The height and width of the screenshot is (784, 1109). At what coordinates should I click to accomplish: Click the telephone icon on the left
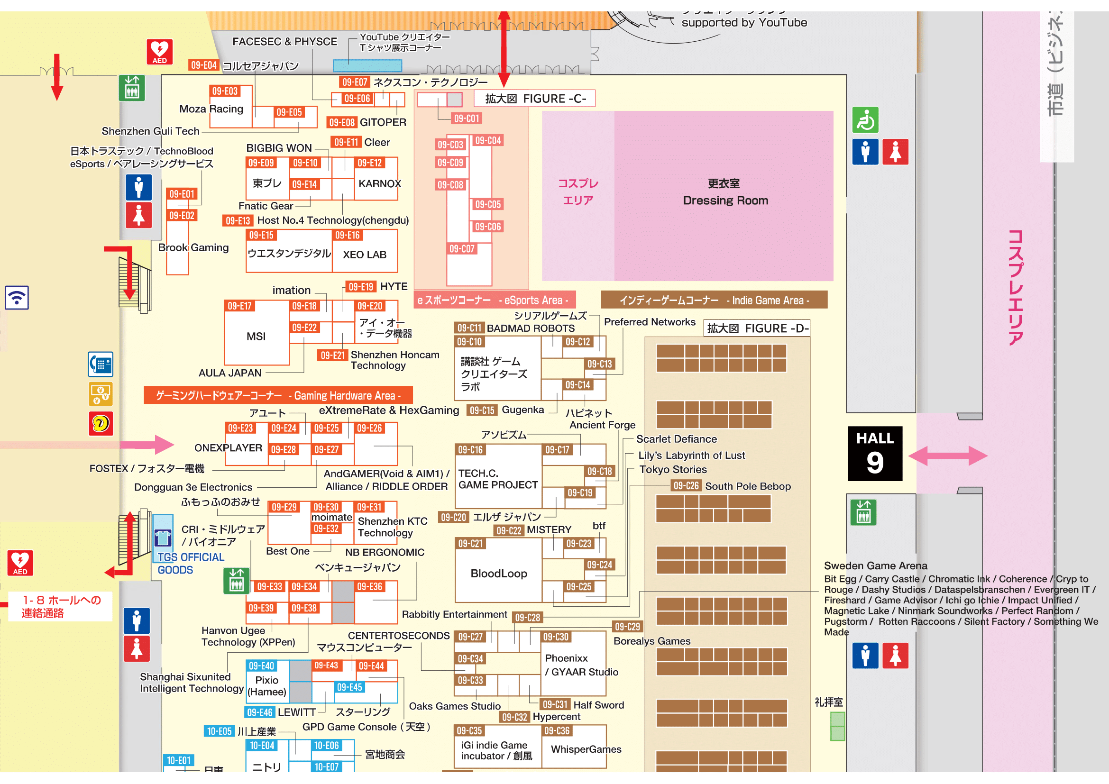tap(101, 364)
